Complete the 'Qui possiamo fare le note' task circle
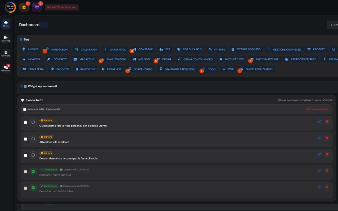 (x=33, y=122)
